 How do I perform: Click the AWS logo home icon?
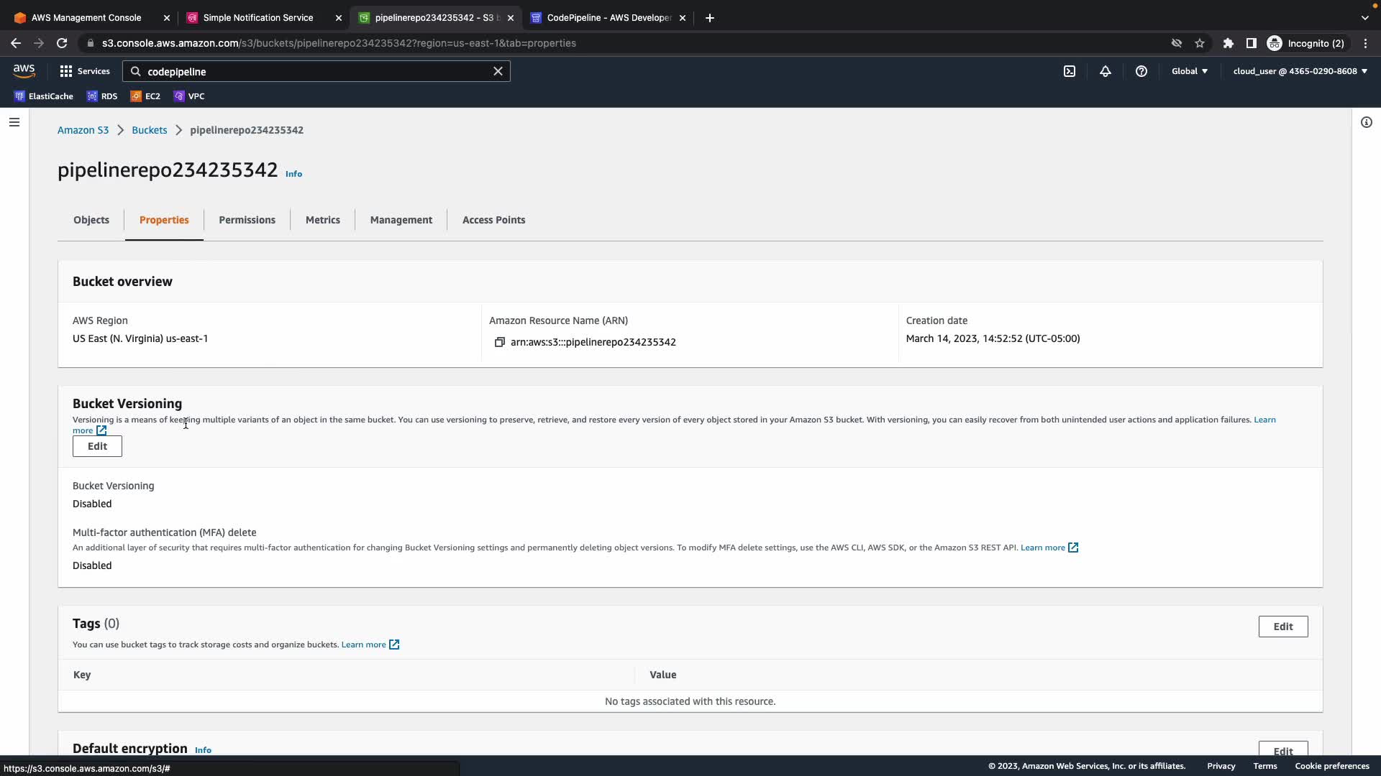click(x=24, y=70)
